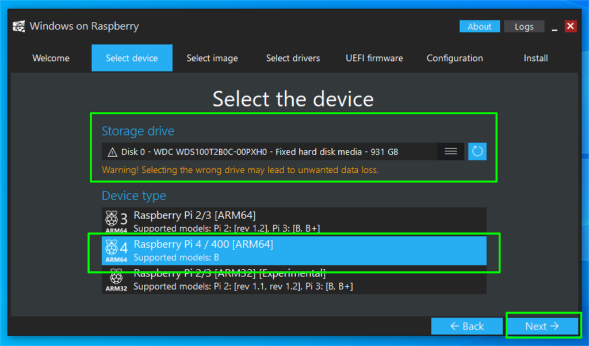Switch to the Select image tab
This screenshot has height=346, width=589.
[x=212, y=58]
